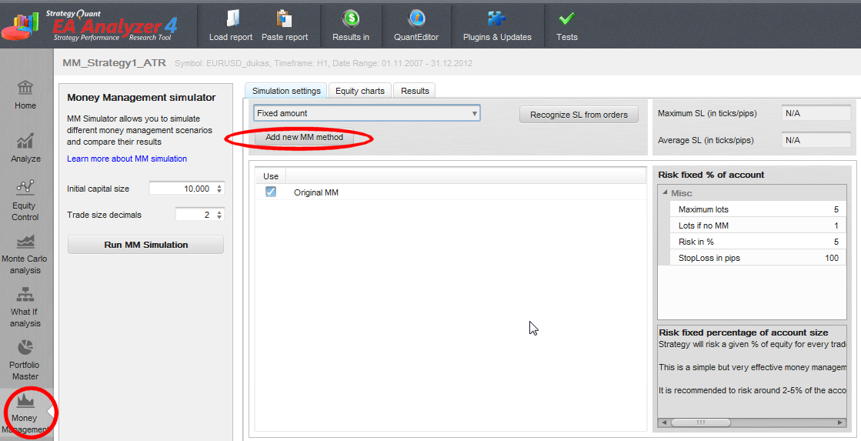Click Run MM Simulation button

pos(146,245)
